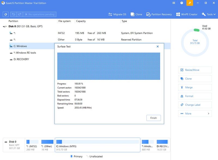Open the Migrate OS tool
218x160 pixels.
click(117, 14)
